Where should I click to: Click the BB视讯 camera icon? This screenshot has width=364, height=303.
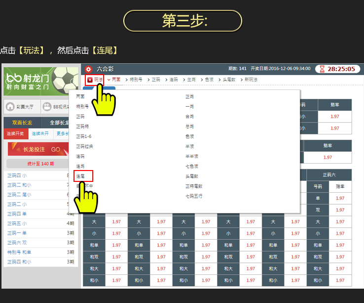click(x=47, y=106)
